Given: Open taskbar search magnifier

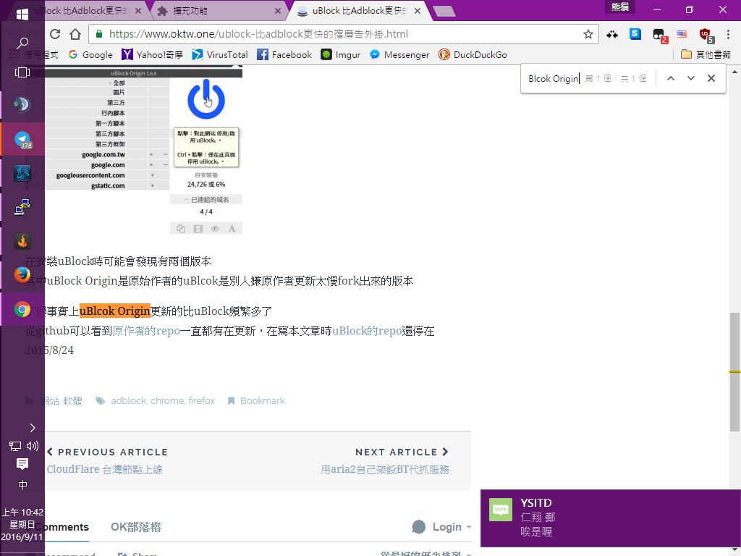Looking at the screenshot, I should (22, 43).
